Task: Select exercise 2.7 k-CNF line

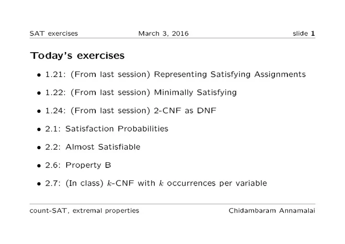Action: pyautogui.click(x=156, y=183)
